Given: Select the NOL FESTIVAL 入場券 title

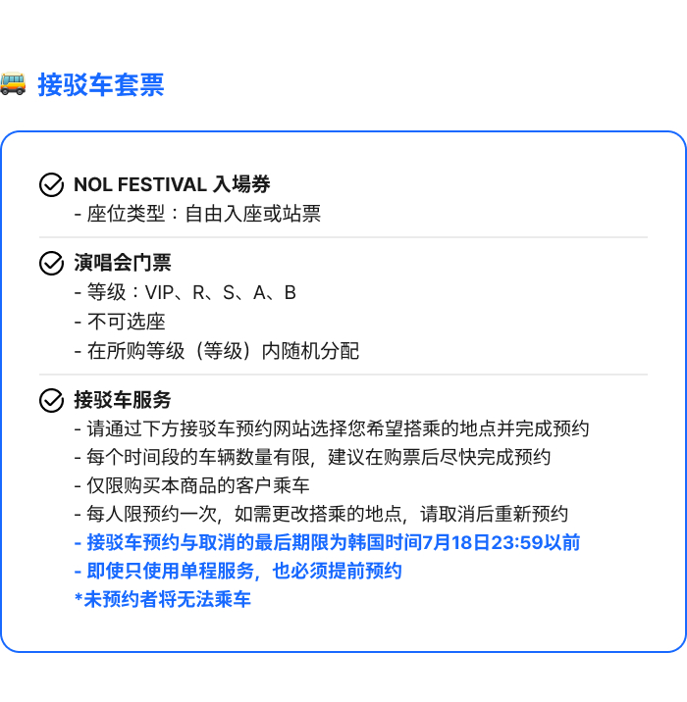Looking at the screenshot, I should [172, 184].
